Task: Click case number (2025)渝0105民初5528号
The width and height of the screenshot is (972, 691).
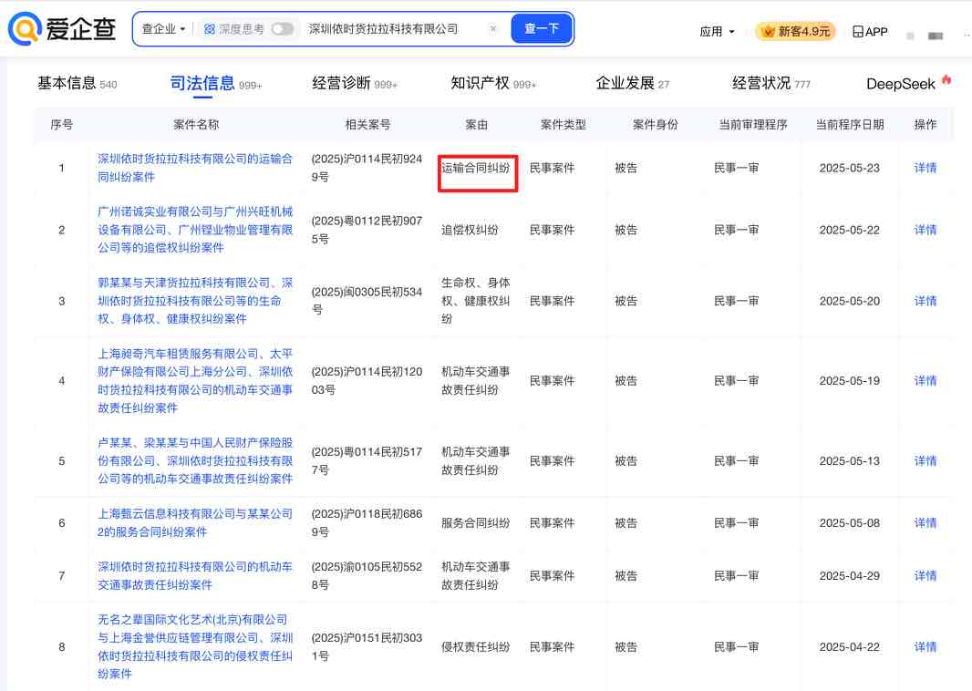Action: 367,576
